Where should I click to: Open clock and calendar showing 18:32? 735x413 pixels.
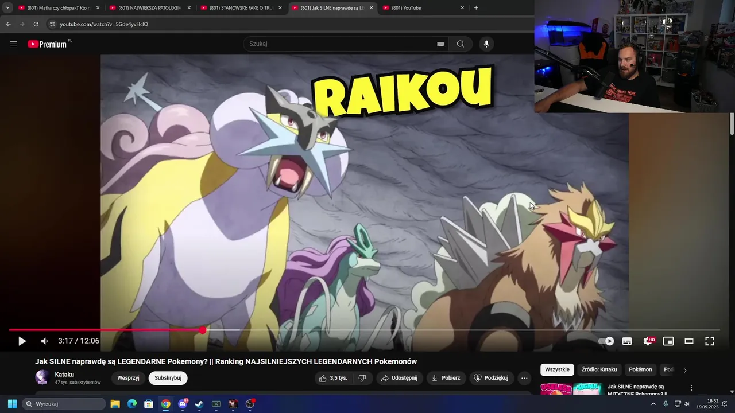[707, 404]
